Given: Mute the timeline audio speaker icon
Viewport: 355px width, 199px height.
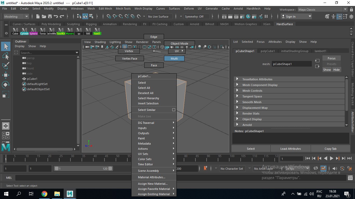Looking at the screenshot, I should click(335, 168).
